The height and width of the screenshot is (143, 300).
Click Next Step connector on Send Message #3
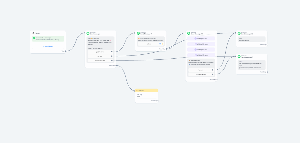(x=267, y=72)
